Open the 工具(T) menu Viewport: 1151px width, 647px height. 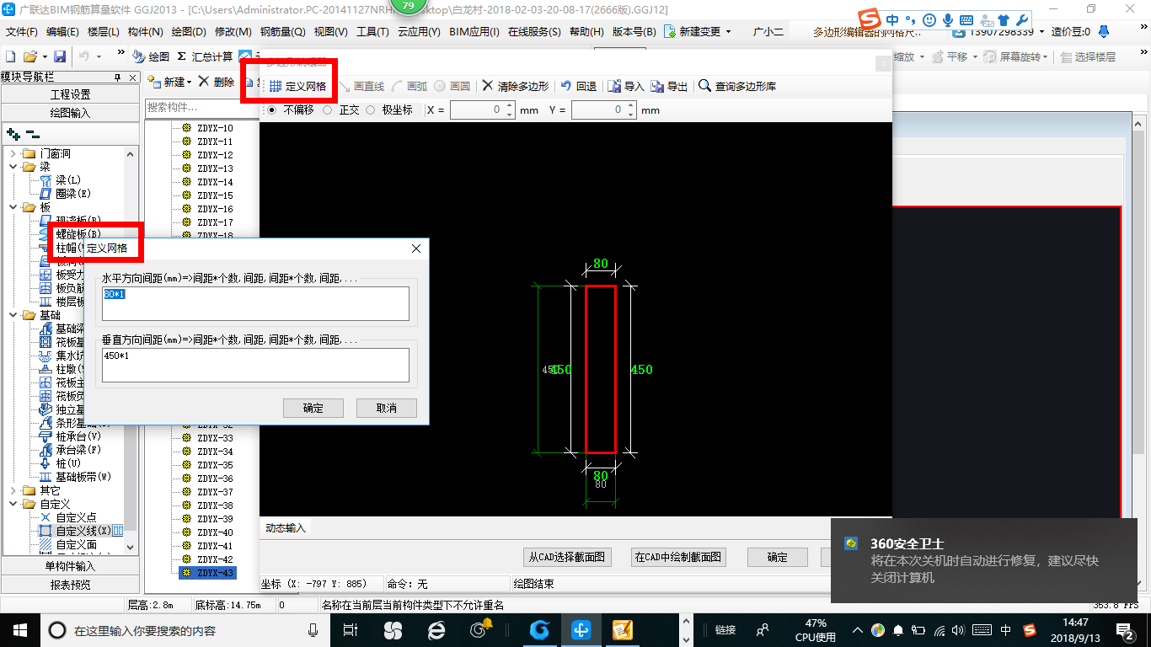(372, 32)
